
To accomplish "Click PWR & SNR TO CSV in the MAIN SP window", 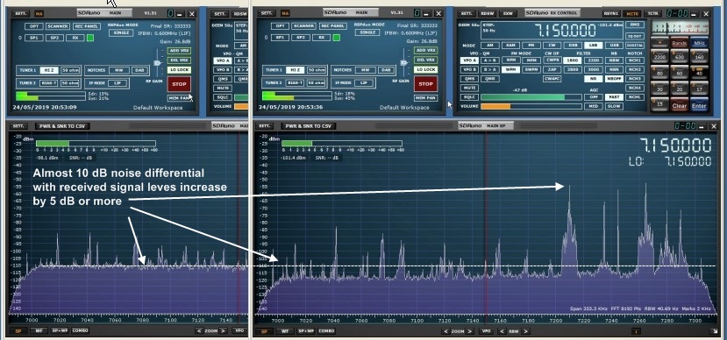I will click(308, 126).
